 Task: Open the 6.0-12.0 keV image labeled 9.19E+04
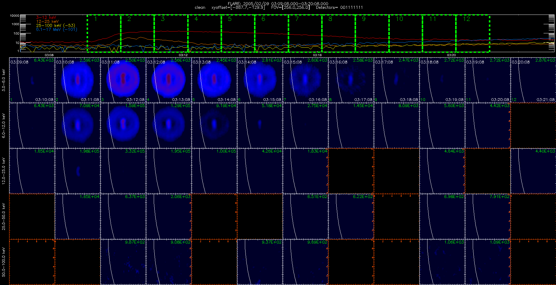[x=214, y=126]
